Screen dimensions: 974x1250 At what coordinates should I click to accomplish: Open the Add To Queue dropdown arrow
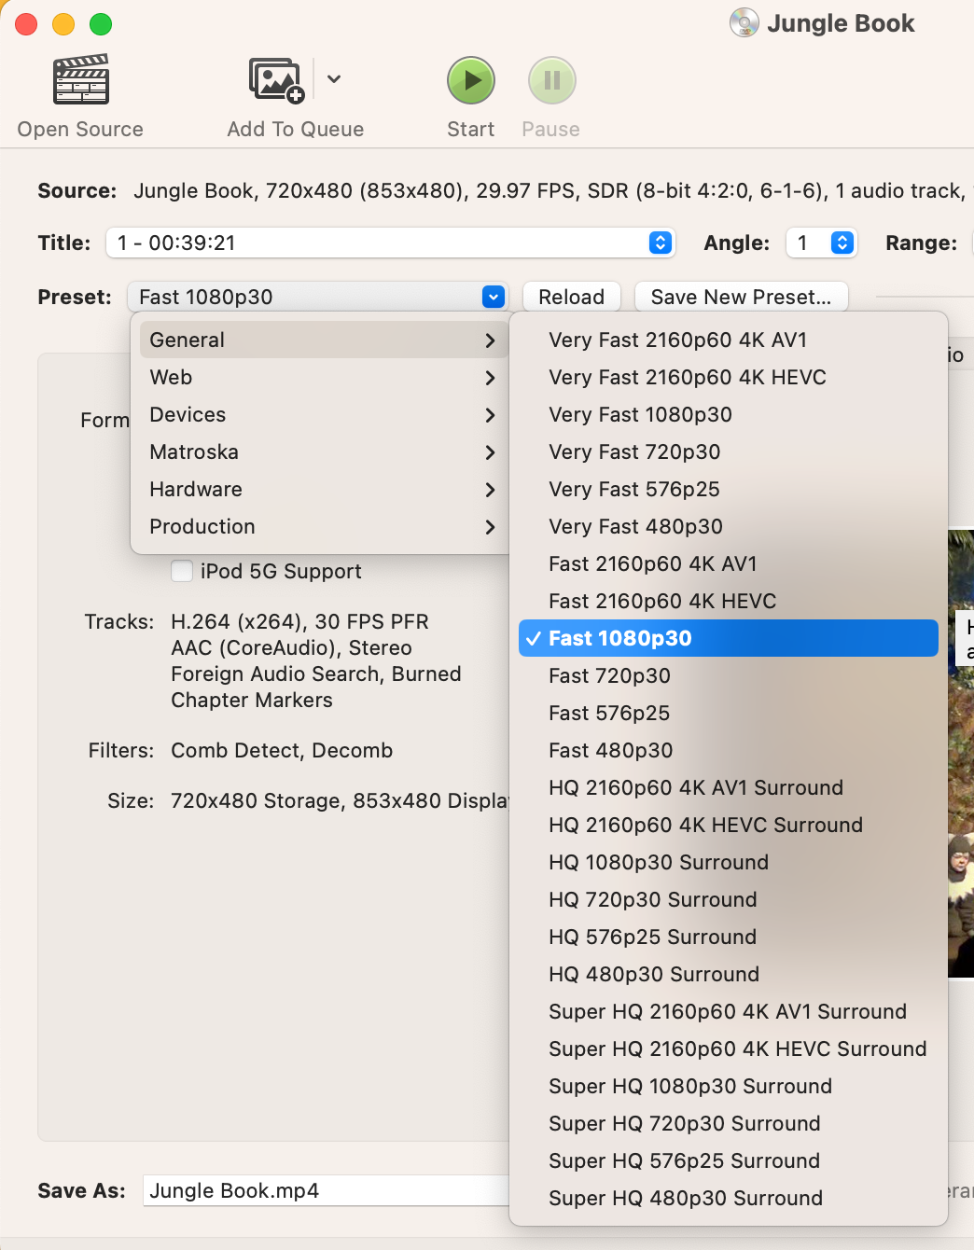point(334,79)
